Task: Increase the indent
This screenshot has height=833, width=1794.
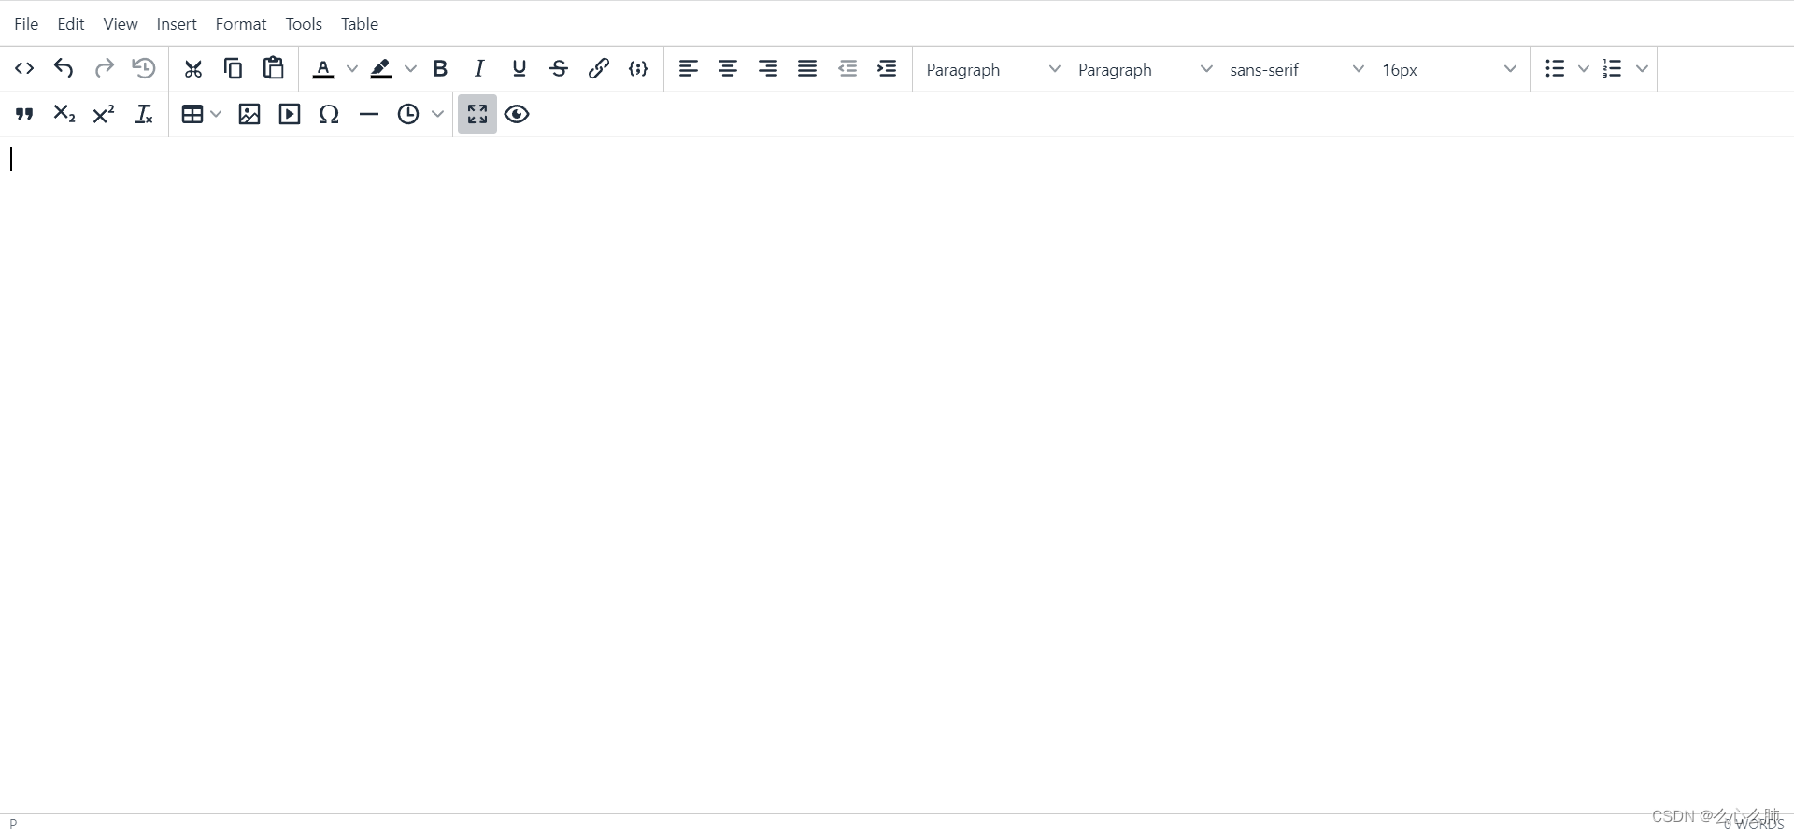Action: coord(887,68)
